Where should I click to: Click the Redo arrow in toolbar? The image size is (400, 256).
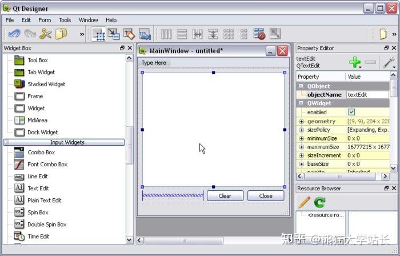coord(30,34)
